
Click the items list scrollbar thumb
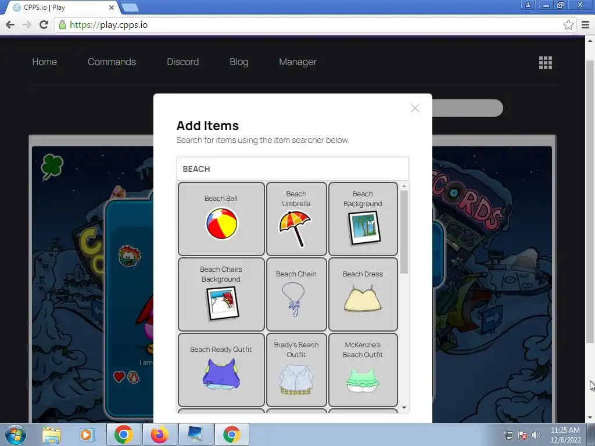[404, 232]
